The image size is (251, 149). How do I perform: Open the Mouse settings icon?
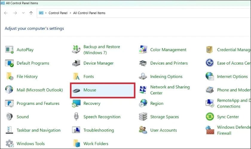tap(76, 90)
